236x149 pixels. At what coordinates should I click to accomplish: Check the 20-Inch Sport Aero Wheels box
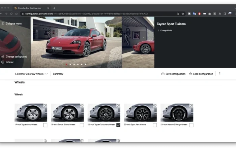[155, 125]
